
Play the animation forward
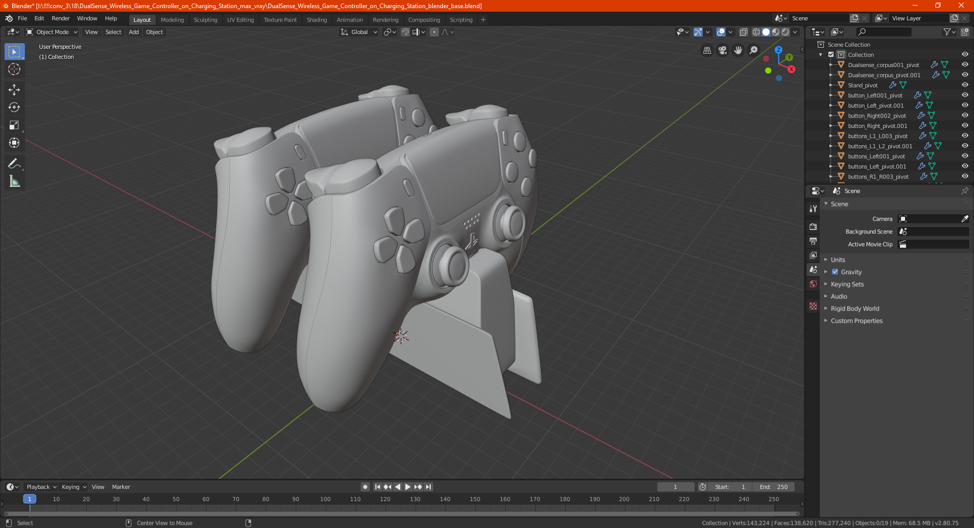(408, 487)
